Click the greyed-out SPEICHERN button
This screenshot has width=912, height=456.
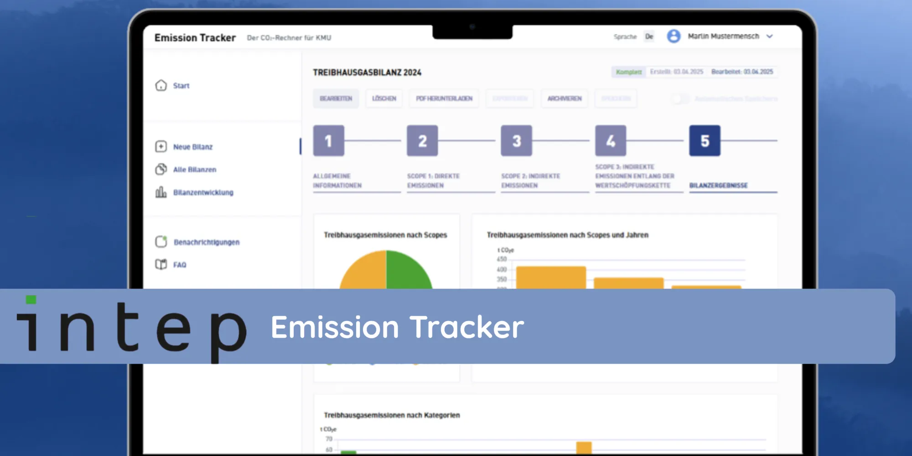[616, 98]
